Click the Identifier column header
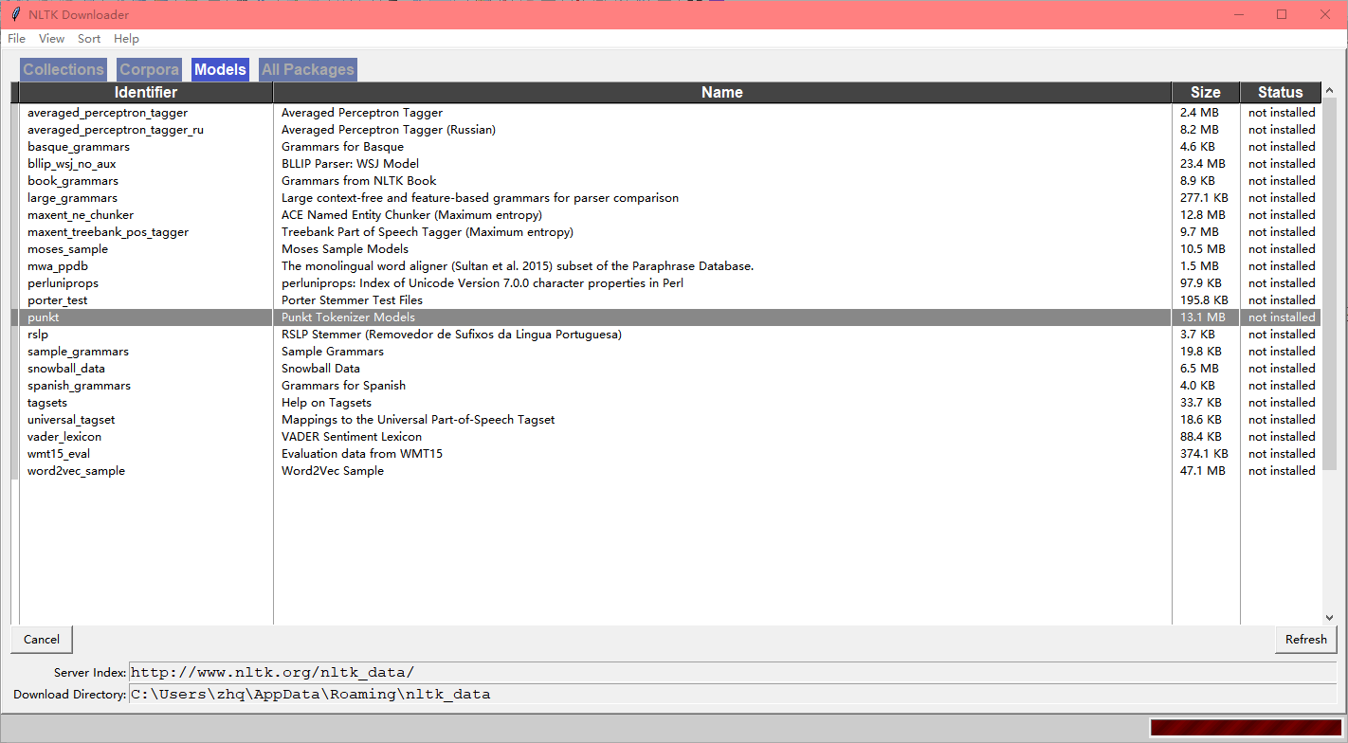The width and height of the screenshot is (1348, 743). coord(146,92)
